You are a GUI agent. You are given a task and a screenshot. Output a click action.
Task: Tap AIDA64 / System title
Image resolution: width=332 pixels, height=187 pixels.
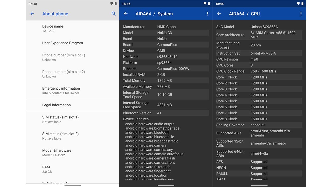tap(154, 14)
